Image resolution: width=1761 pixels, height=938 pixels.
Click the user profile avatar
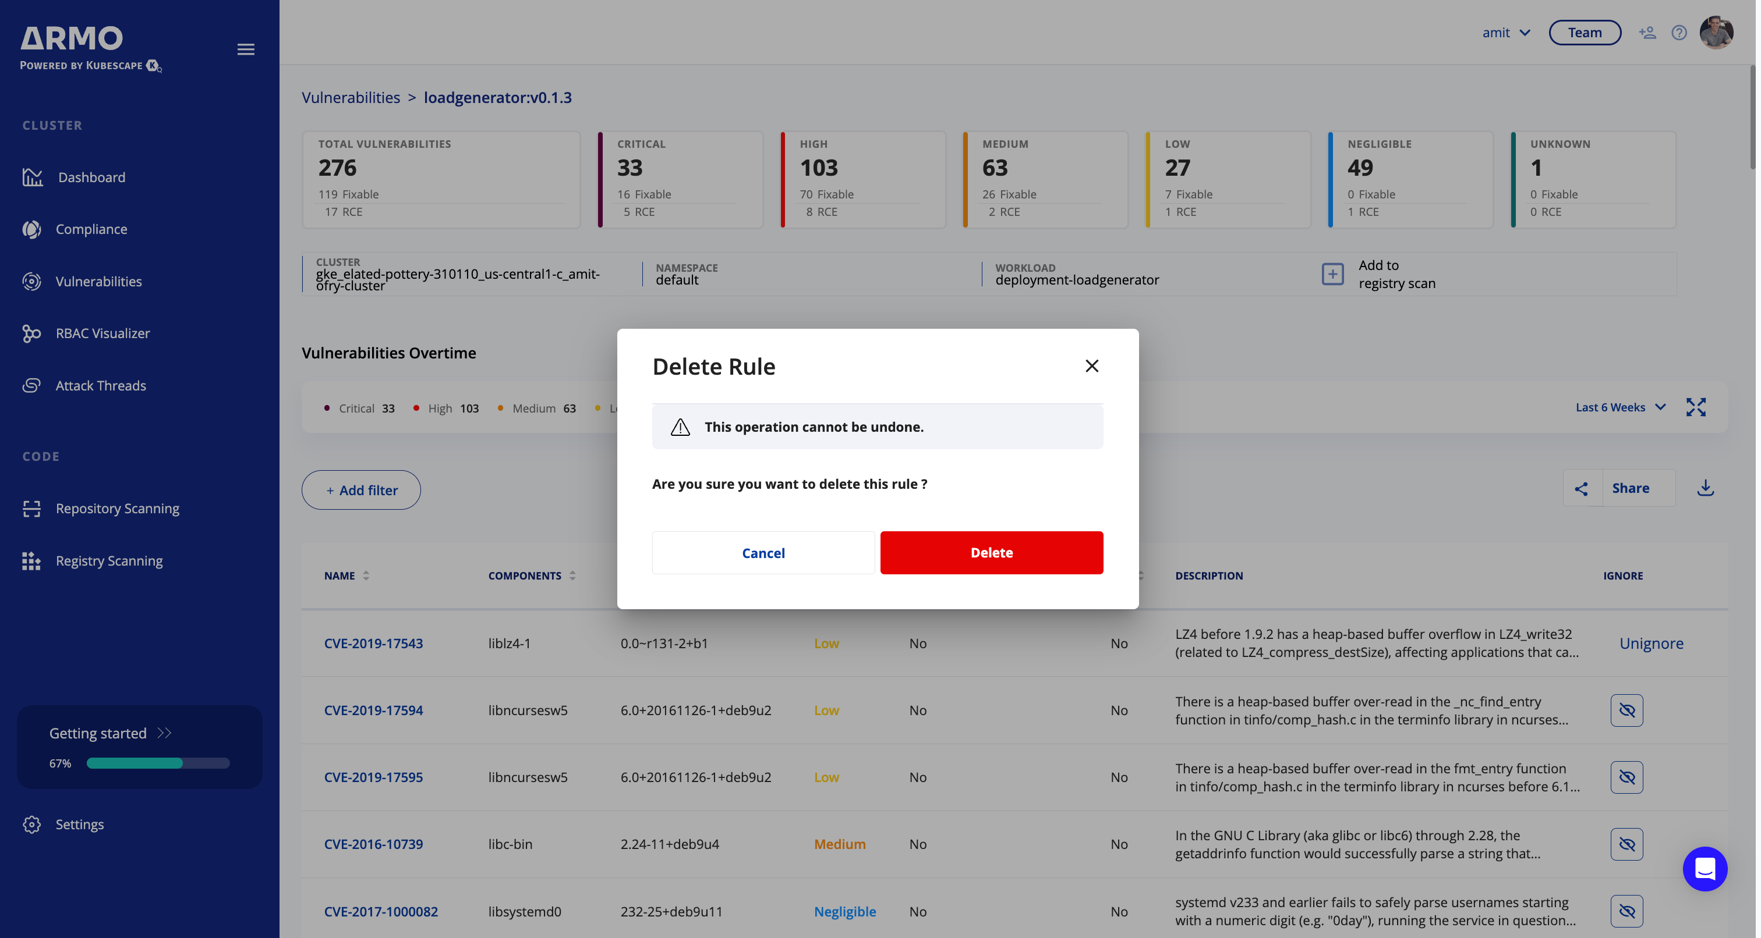click(x=1716, y=32)
